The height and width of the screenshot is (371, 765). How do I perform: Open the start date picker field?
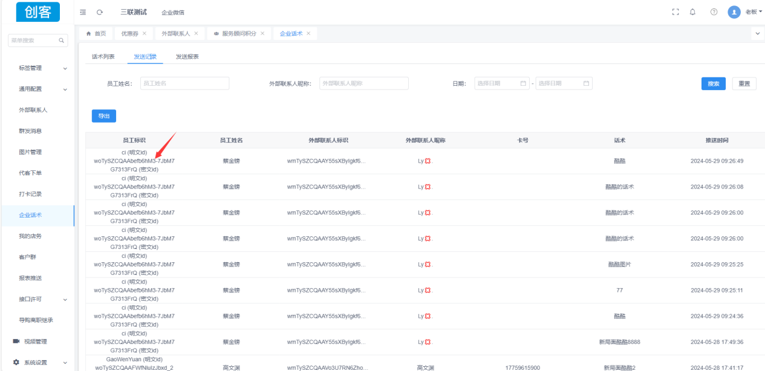click(501, 83)
